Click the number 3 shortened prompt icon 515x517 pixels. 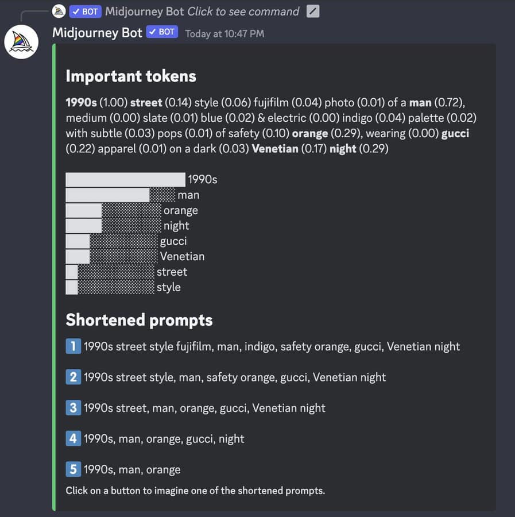(x=73, y=407)
